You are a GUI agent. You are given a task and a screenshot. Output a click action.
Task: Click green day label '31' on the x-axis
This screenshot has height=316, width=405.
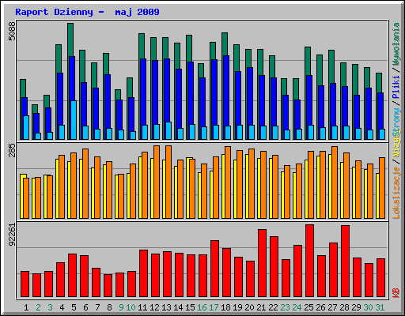(x=380, y=307)
